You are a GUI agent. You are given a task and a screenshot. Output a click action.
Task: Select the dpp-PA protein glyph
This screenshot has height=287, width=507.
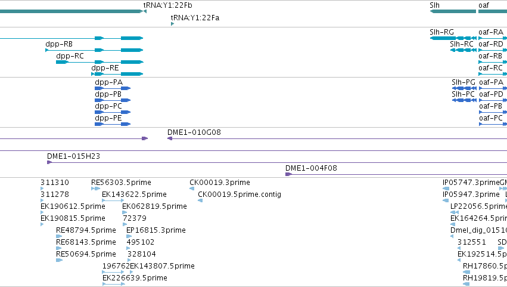[x=113, y=88]
